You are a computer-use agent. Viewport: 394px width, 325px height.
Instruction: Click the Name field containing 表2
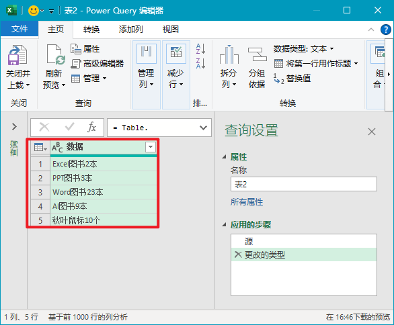tap(303, 184)
